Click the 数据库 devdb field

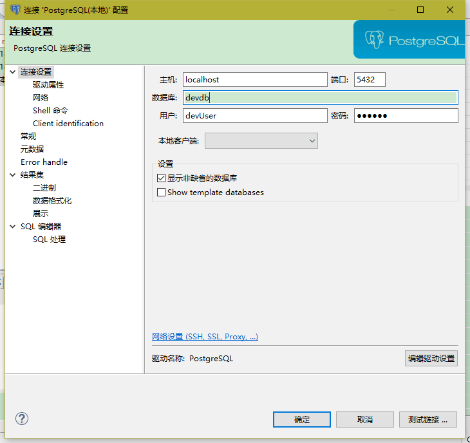click(321, 97)
